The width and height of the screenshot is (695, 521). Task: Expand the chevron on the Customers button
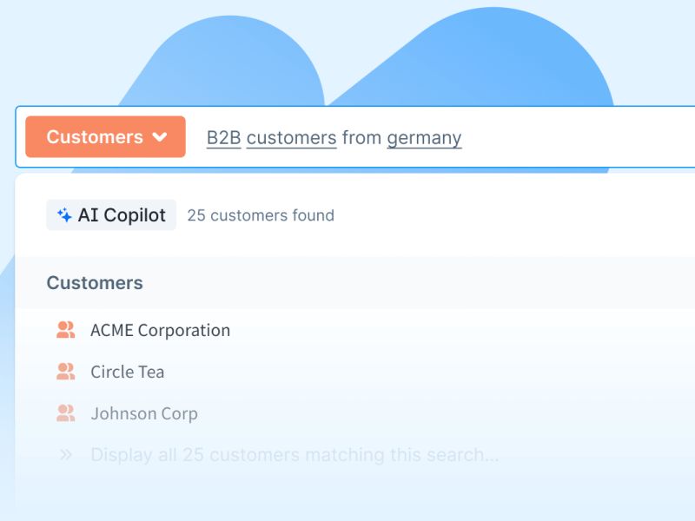pyautogui.click(x=161, y=136)
